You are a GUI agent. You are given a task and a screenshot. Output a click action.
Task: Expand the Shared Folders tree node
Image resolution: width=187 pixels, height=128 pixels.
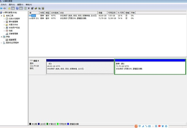[x=4, y=25]
